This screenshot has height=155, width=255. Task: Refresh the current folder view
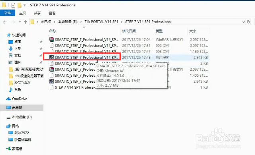point(248,22)
